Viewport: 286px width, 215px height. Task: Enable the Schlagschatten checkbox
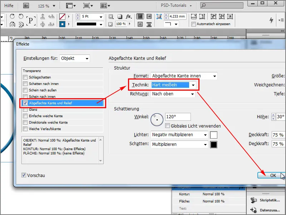tap(25, 77)
